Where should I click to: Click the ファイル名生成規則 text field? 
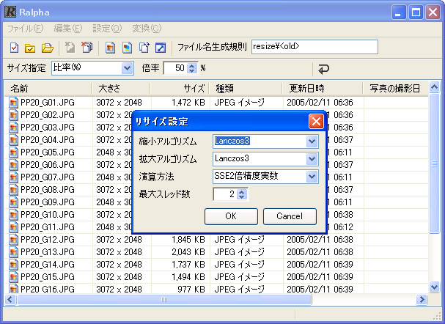coord(314,47)
